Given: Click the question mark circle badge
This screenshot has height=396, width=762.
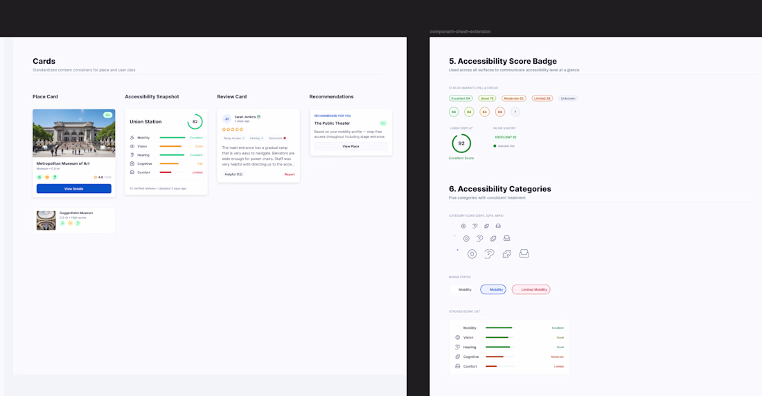Looking at the screenshot, I should pos(515,111).
